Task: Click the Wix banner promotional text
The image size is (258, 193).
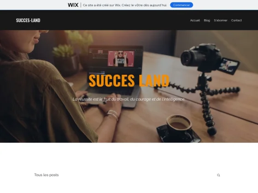Action: [x=125, y=5]
